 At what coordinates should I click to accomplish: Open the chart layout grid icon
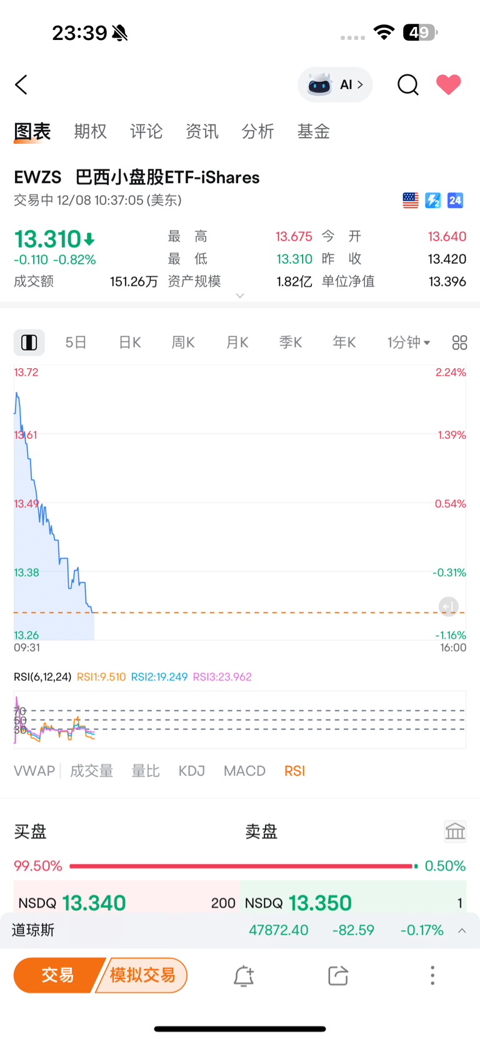pos(459,343)
